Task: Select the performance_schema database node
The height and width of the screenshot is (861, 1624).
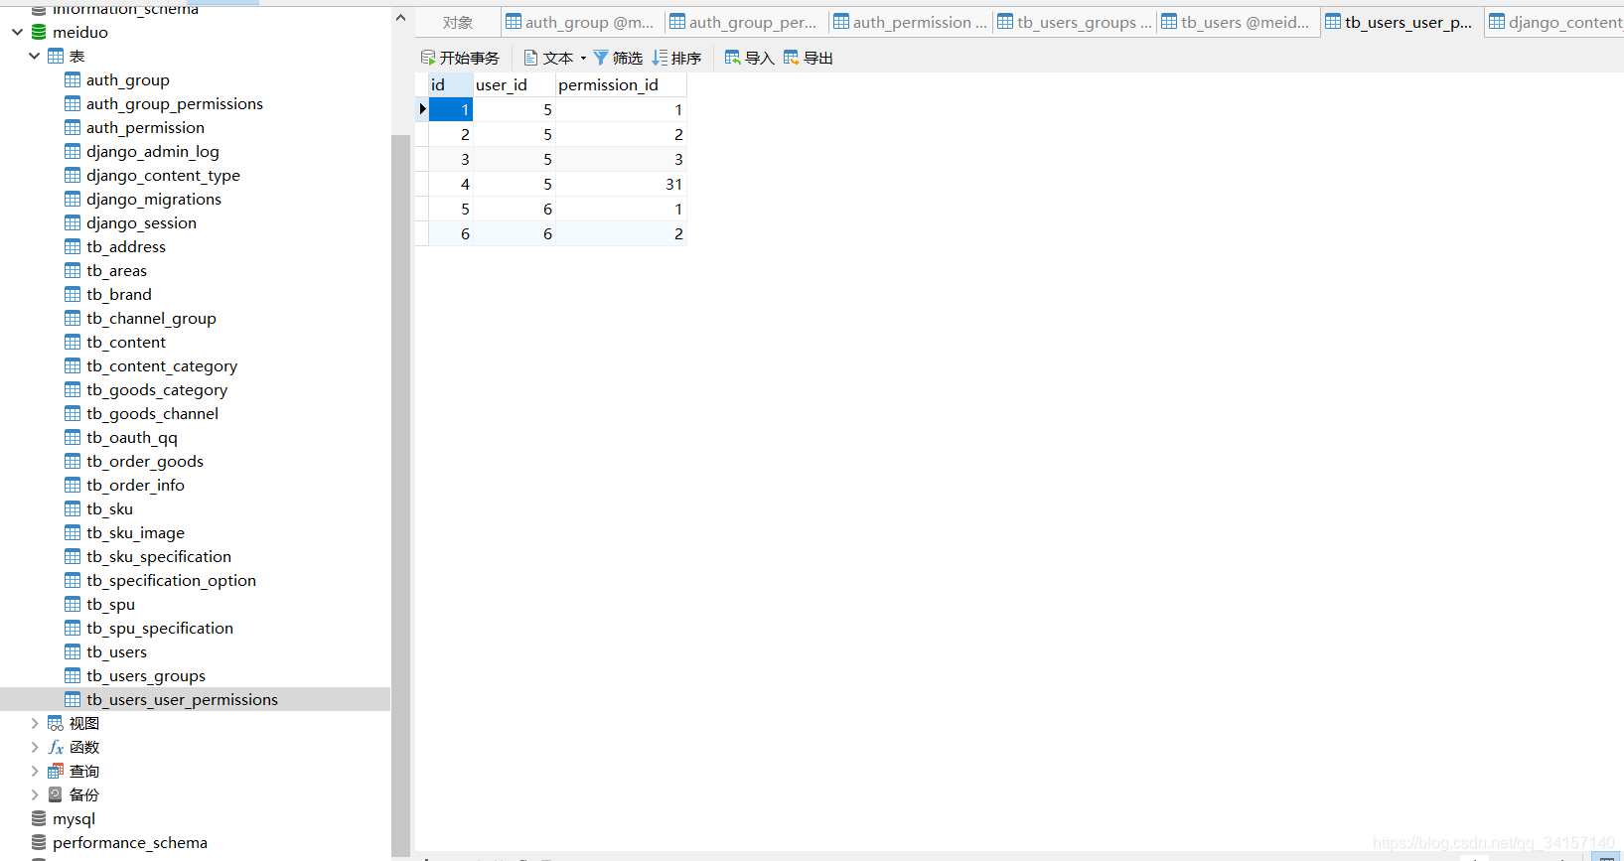Action: pos(129,842)
